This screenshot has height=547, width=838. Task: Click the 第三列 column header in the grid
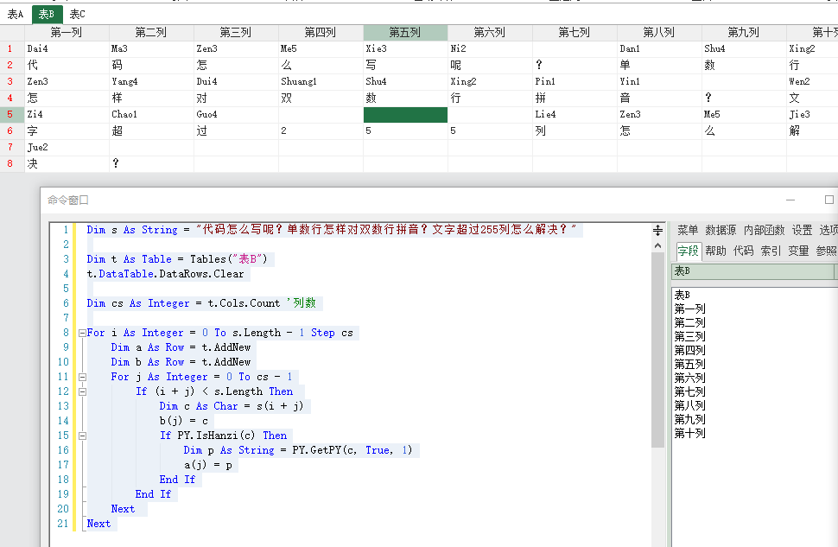click(x=236, y=33)
